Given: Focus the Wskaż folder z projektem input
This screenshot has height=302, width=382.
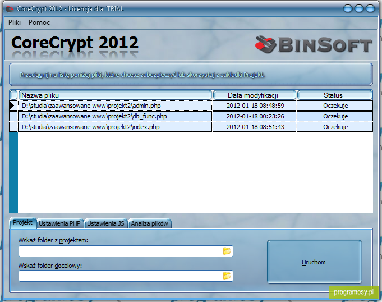Looking at the screenshot, I should pos(126,251).
